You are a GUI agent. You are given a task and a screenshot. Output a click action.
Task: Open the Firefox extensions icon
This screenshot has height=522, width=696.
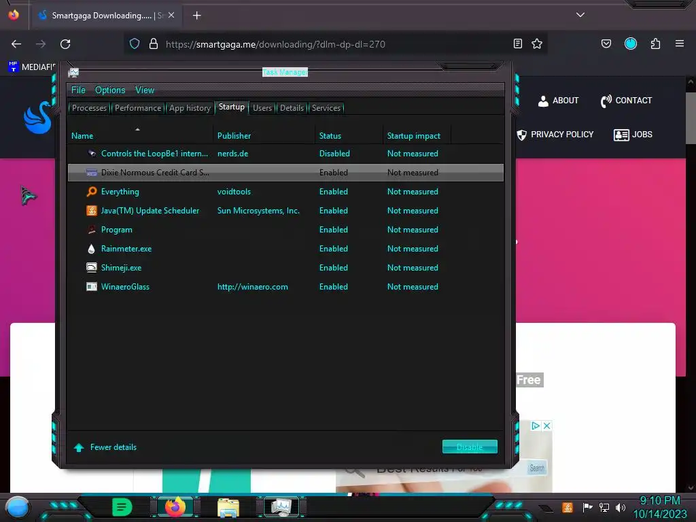[x=656, y=43]
